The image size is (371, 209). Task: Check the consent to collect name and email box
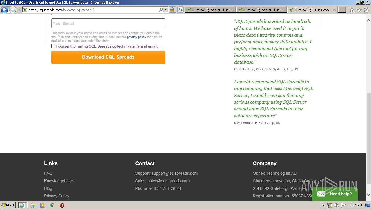[53, 46]
